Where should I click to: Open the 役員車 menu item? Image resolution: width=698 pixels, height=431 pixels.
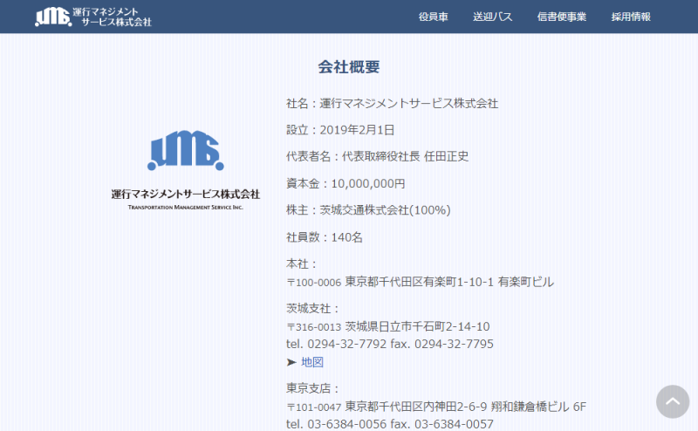click(x=433, y=17)
